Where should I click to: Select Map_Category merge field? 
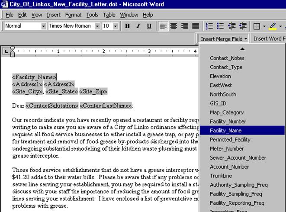click(242, 112)
